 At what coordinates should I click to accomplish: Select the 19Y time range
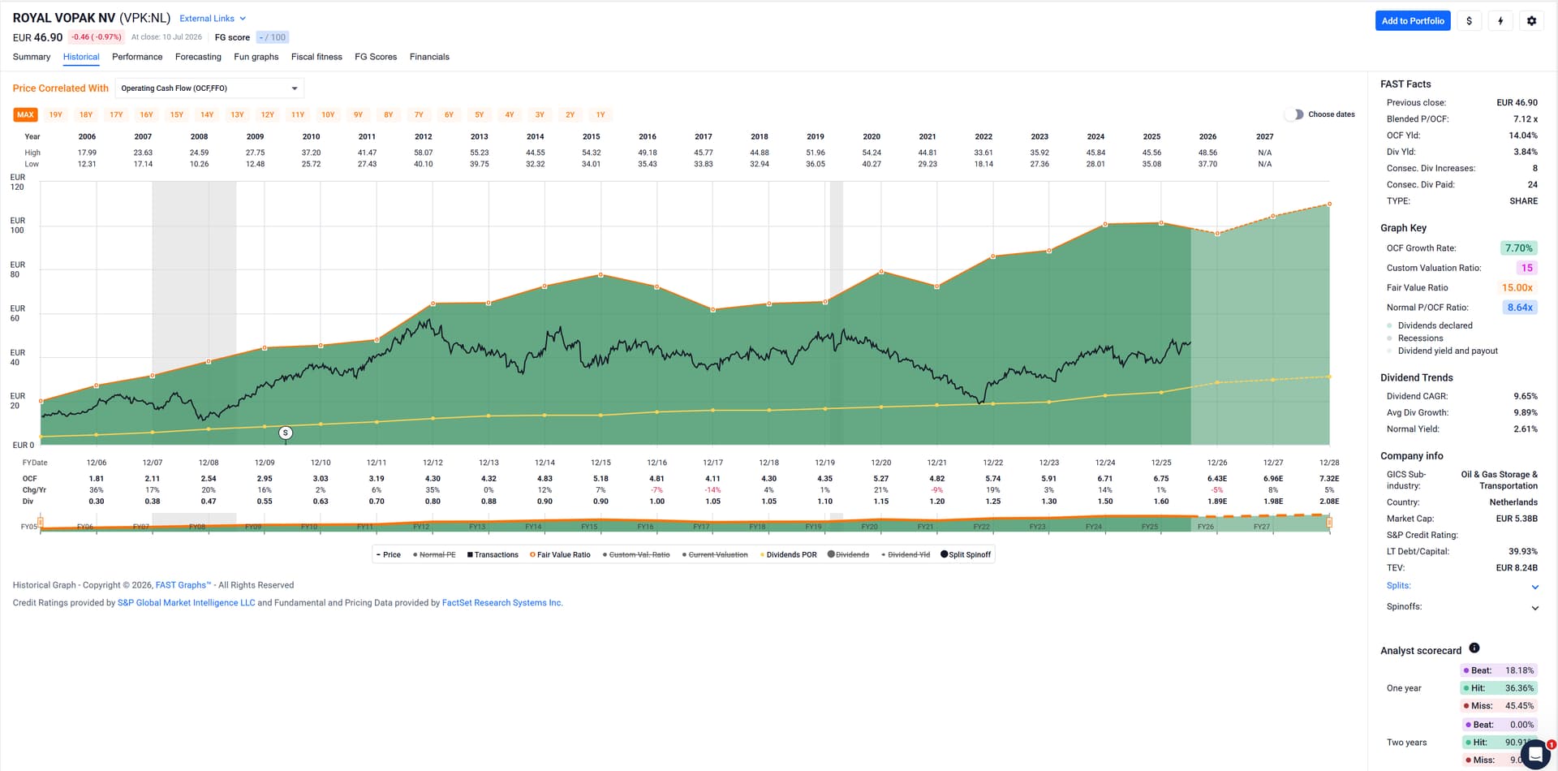click(55, 115)
